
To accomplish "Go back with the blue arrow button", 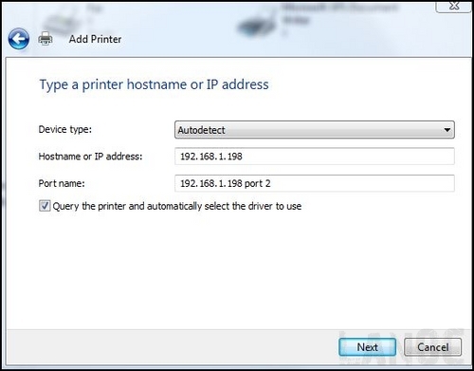I will (x=19, y=39).
